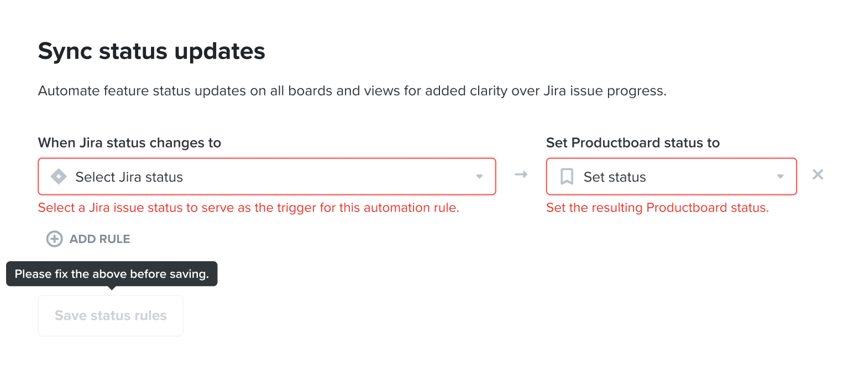
Task: Click the gray X to delete this mapping row
Action: (818, 174)
